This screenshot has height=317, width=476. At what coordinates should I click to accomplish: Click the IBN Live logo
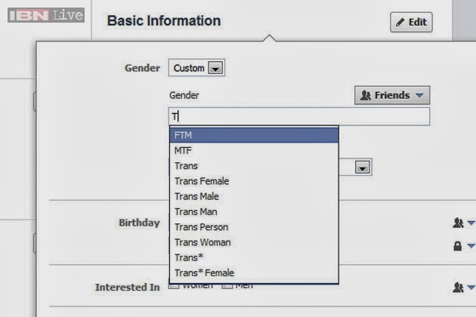(46, 15)
